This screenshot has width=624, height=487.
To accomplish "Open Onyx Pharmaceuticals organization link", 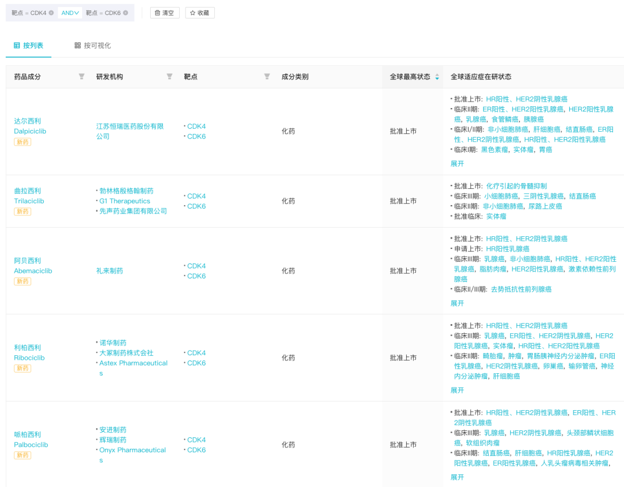I will click(132, 455).
